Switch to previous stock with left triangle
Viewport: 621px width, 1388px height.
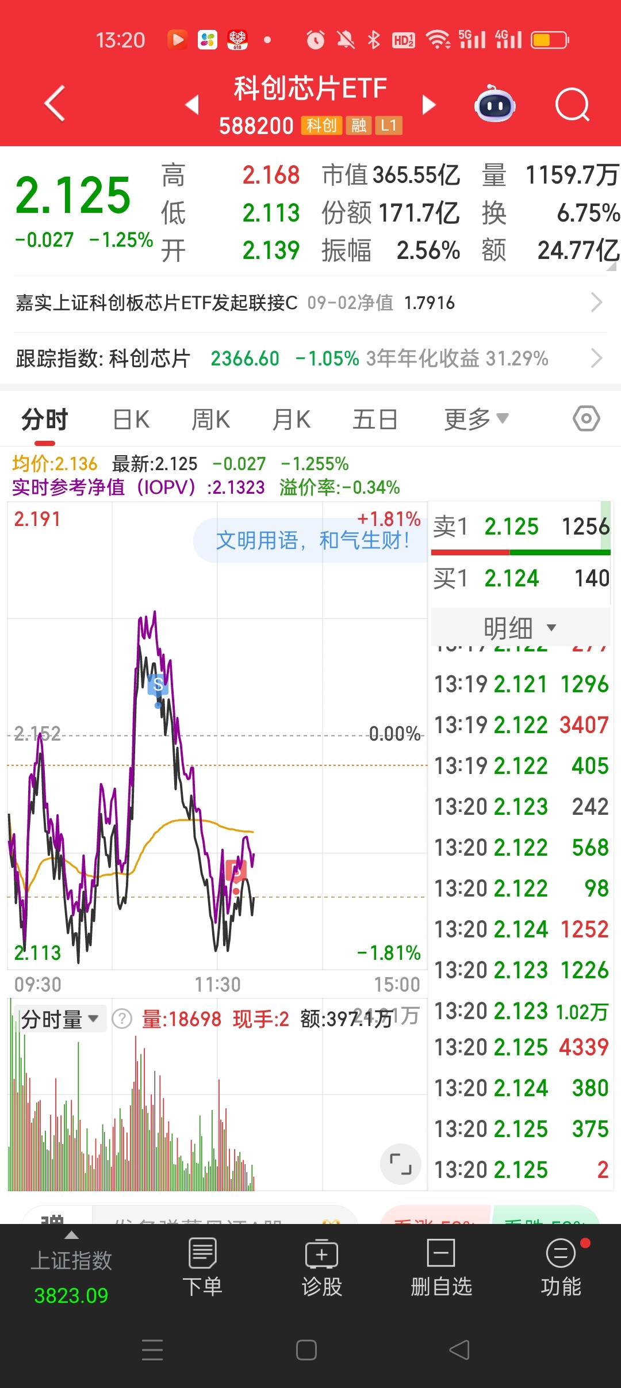point(192,104)
